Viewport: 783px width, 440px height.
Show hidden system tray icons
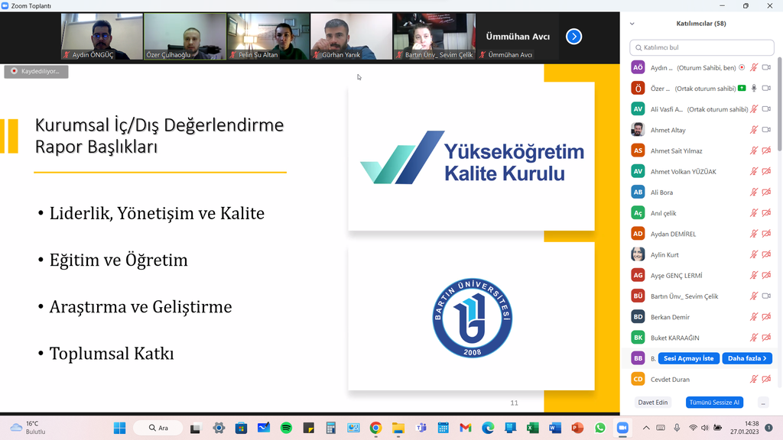click(646, 428)
